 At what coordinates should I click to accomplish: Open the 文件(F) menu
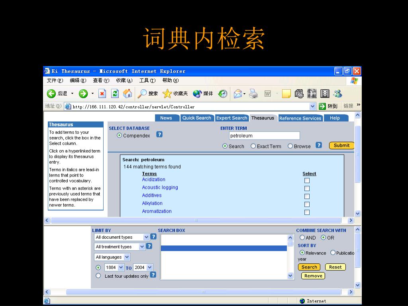click(55, 80)
